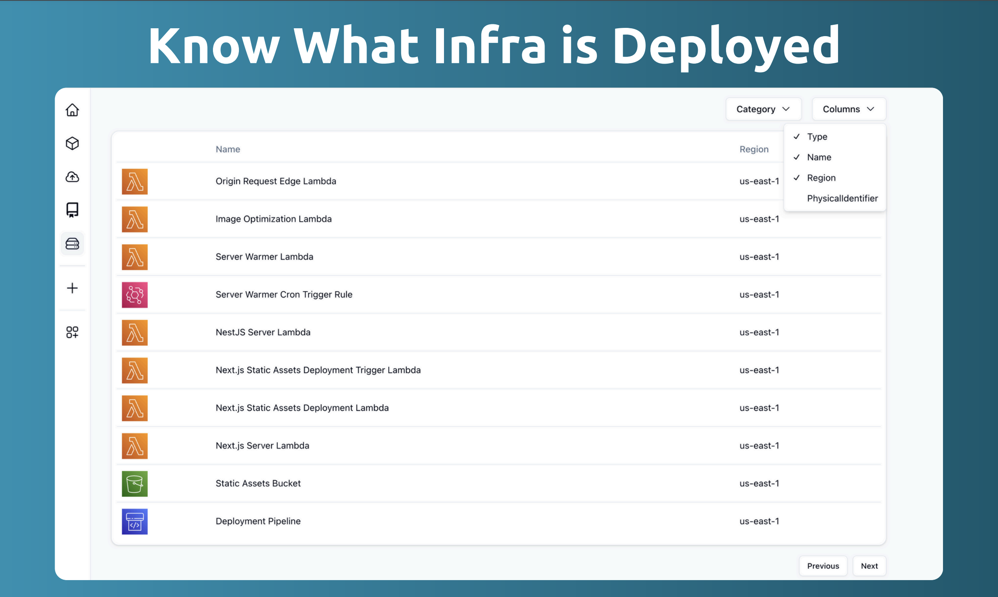This screenshot has height=597, width=998.
Task: Click us-east-1 in Deployment Pipeline row
Action: [x=760, y=522]
